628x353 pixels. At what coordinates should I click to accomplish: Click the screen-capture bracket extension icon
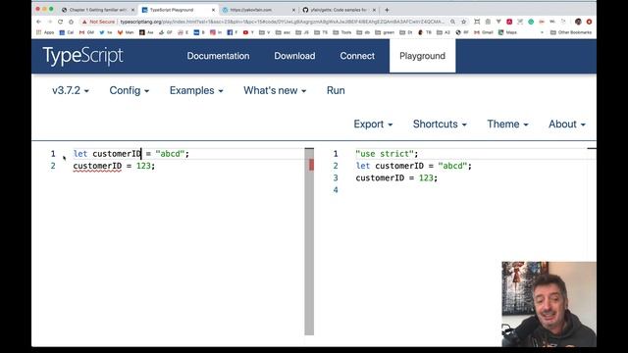point(477,22)
